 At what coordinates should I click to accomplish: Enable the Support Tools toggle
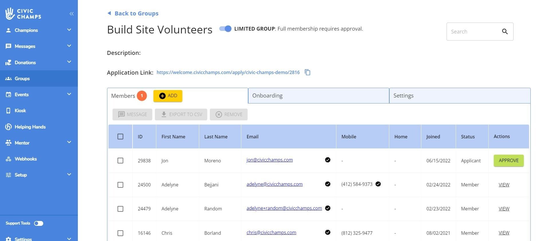(x=39, y=223)
